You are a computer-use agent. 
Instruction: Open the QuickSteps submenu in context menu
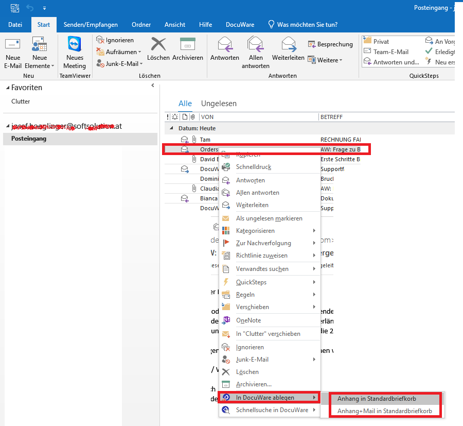(x=270, y=282)
